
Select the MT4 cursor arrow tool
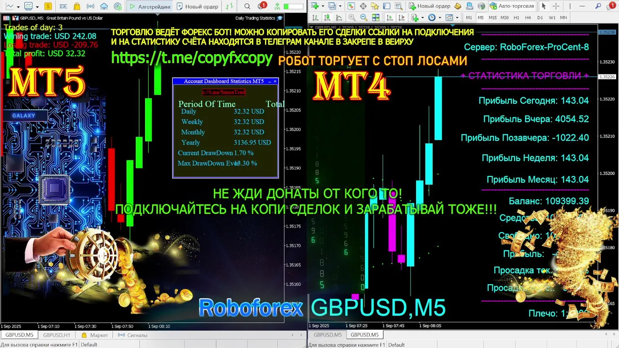click(x=544, y=6)
